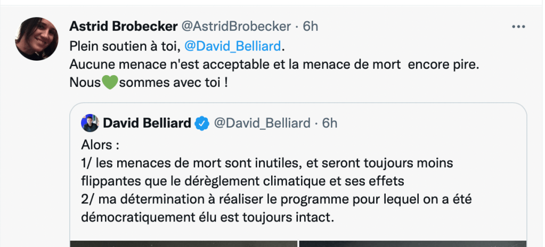Click the @AstridBrobecker handle

237,26
